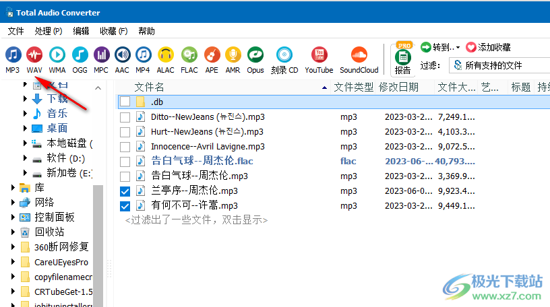Click the 库 library folder icon
Screen dimensions: 550x307
(x=24, y=188)
